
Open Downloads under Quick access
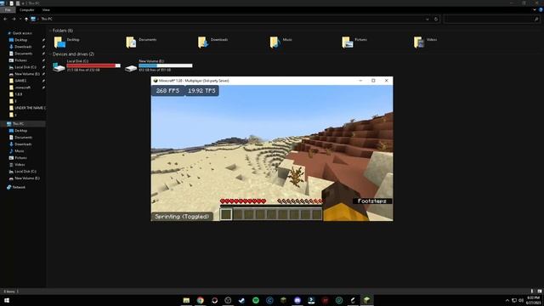point(20,47)
